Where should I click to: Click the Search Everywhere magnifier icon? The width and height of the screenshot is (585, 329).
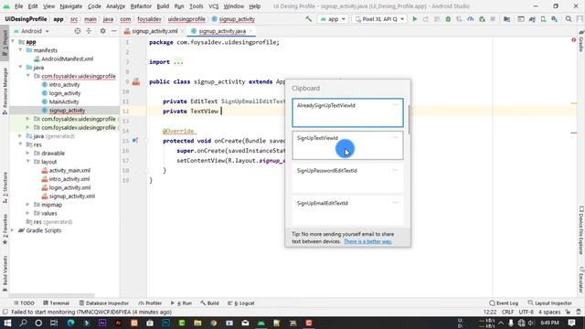(x=569, y=18)
